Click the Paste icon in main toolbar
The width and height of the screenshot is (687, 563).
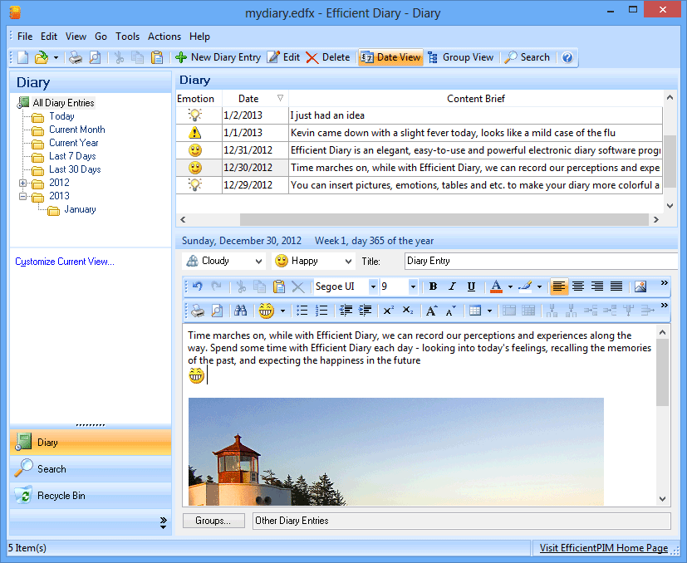click(157, 57)
